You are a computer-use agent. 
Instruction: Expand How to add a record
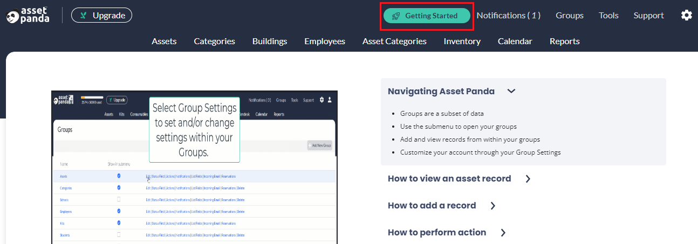[x=441, y=205]
